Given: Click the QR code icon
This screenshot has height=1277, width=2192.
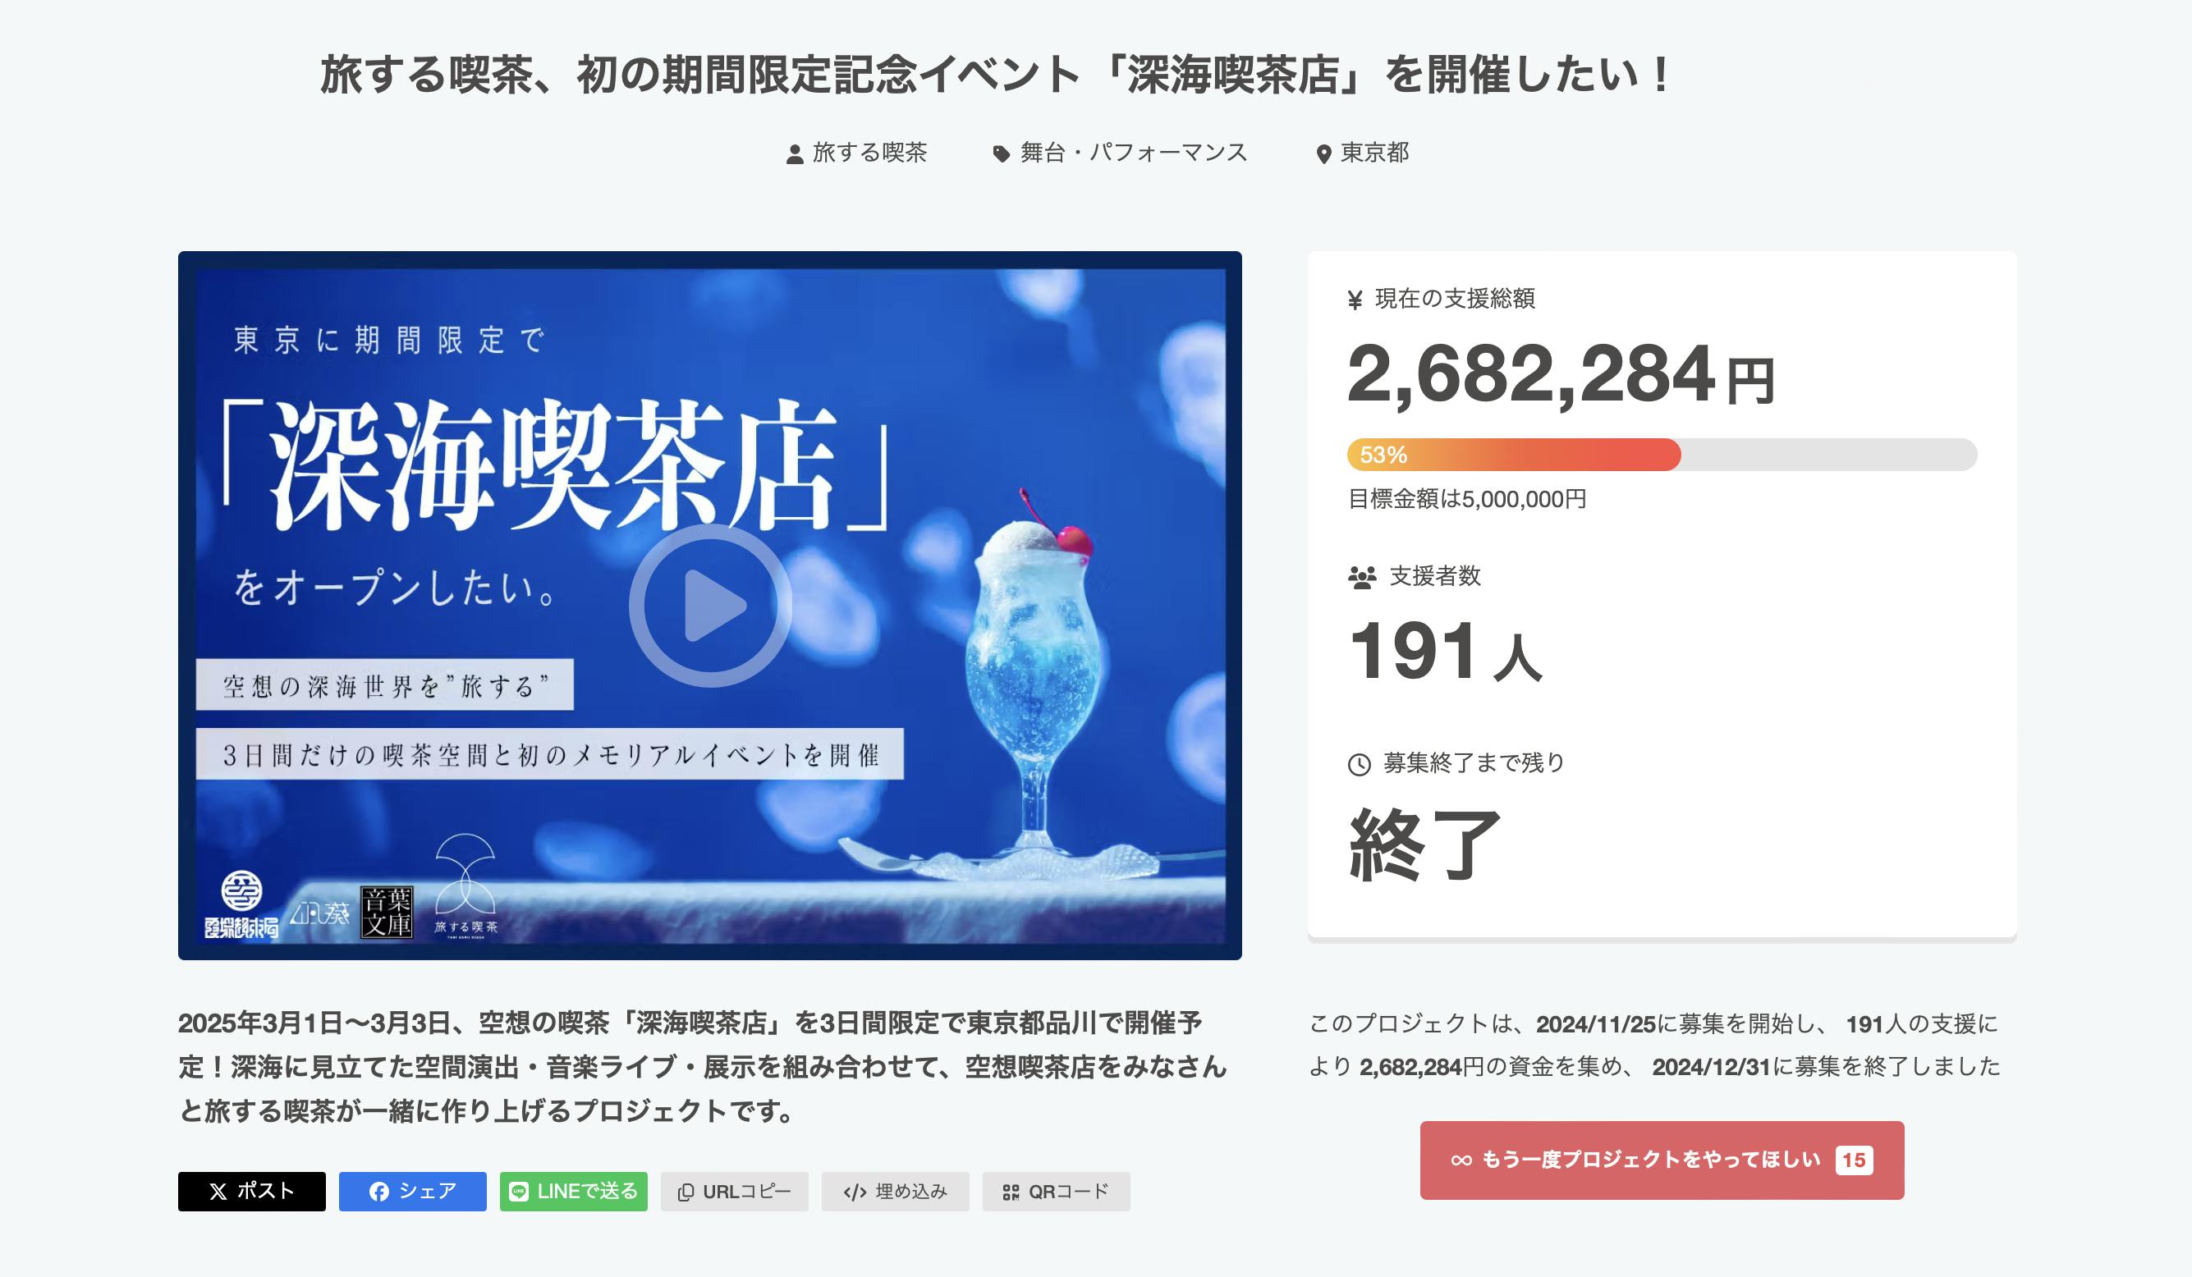Looking at the screenshot, I should [x=1011, y=1192].
